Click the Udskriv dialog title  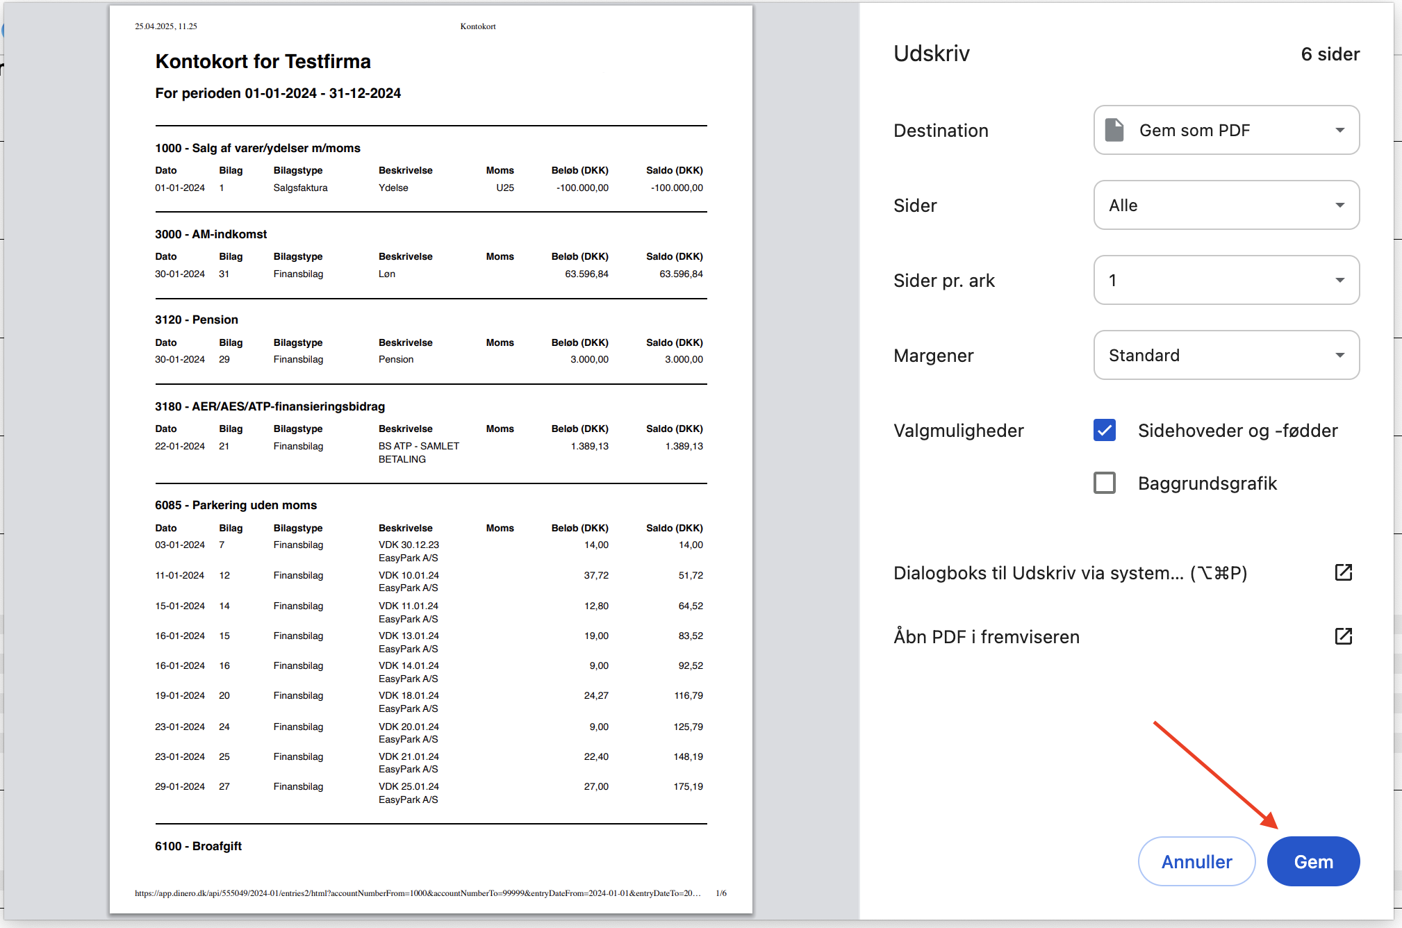(931, 53)
